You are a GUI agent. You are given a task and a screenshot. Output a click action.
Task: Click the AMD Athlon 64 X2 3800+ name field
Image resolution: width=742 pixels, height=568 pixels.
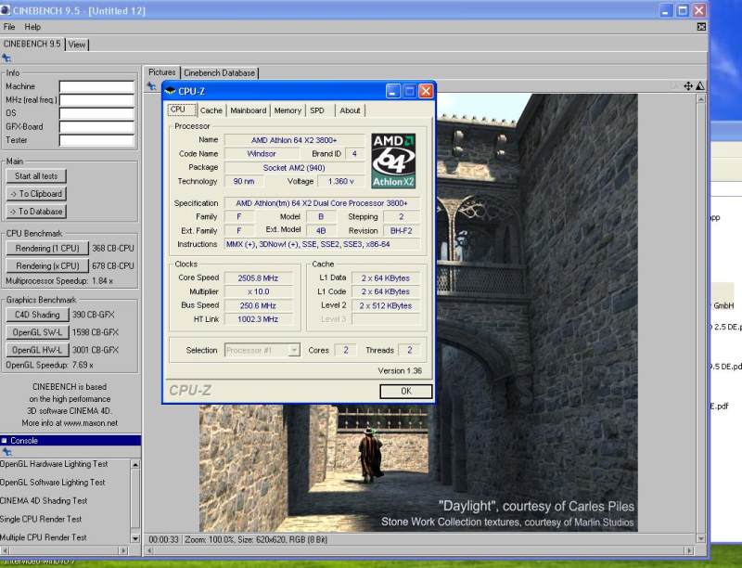[x=294, y=140]
